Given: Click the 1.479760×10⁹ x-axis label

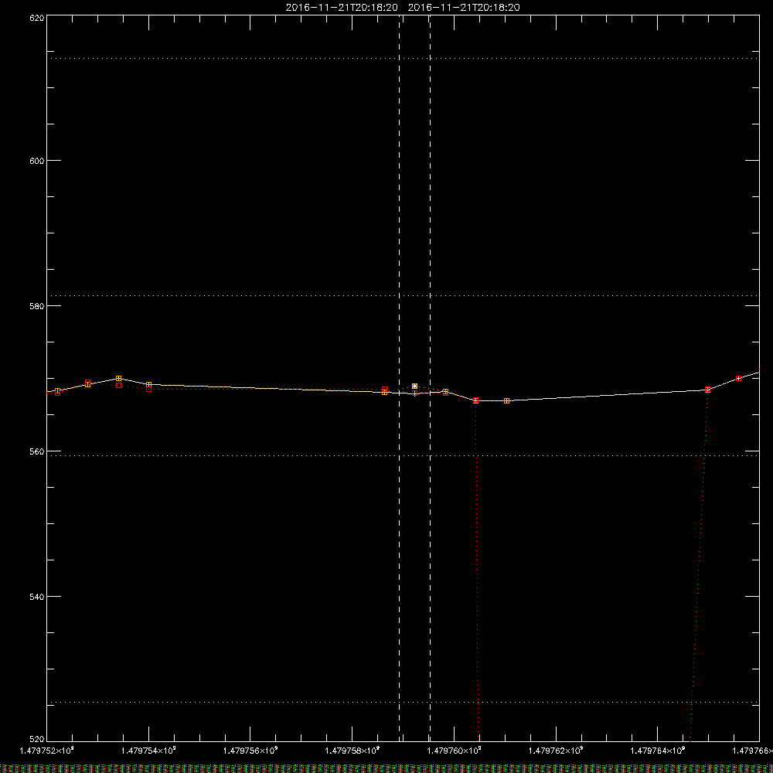Looking at the screenshot, I should [x=455, y=751].
